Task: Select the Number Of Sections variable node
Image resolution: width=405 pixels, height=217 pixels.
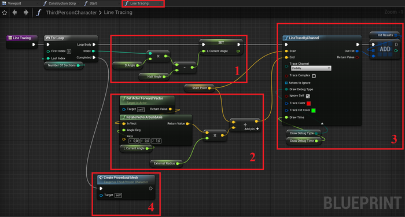Action: click(64, 65)
